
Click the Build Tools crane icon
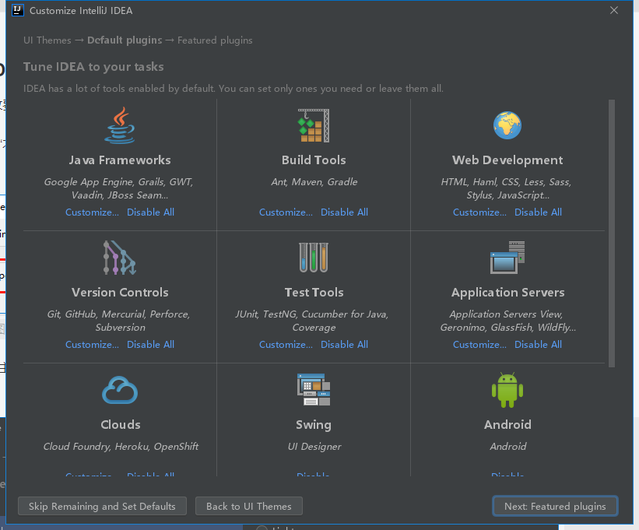pos(314,125)
